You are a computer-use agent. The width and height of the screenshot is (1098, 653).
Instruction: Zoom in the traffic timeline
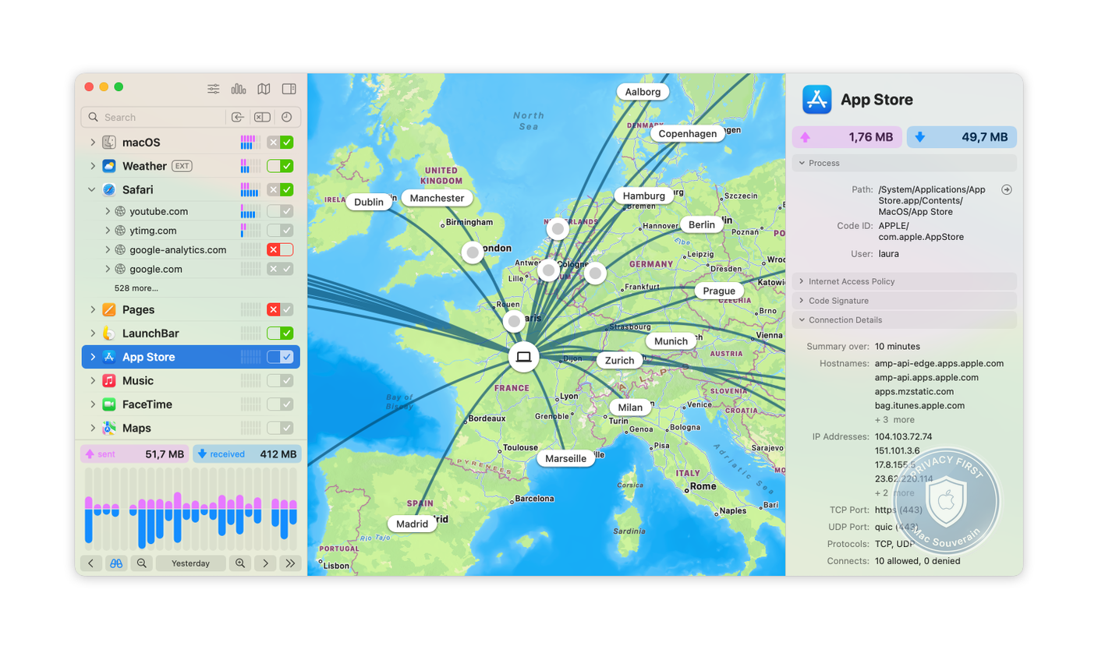pyautogui.click(x=240, y=563)
